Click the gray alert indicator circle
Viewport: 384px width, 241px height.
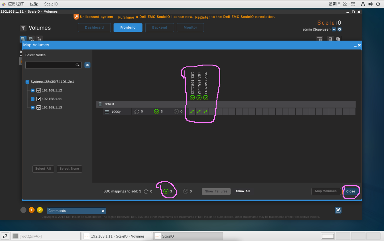click(x=23, y=210)
